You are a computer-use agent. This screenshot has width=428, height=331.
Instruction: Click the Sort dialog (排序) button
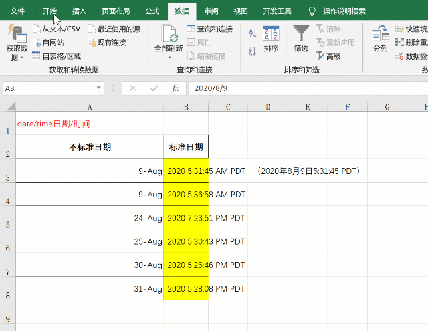click(x=271, y=39)
